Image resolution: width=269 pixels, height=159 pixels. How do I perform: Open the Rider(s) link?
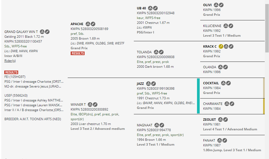10,61
